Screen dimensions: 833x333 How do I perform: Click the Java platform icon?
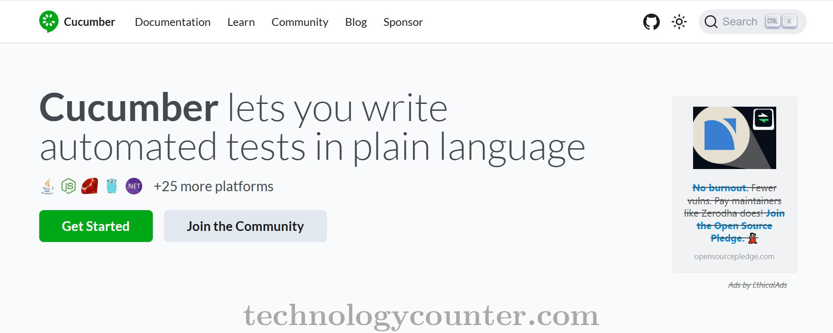(x=48, y=186)
